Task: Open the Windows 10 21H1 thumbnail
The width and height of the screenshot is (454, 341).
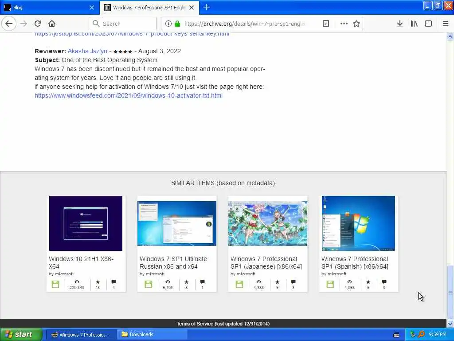Action: 86,223
